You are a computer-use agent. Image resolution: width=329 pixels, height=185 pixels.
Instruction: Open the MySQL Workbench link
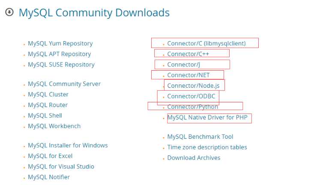(x=54, y=126)
